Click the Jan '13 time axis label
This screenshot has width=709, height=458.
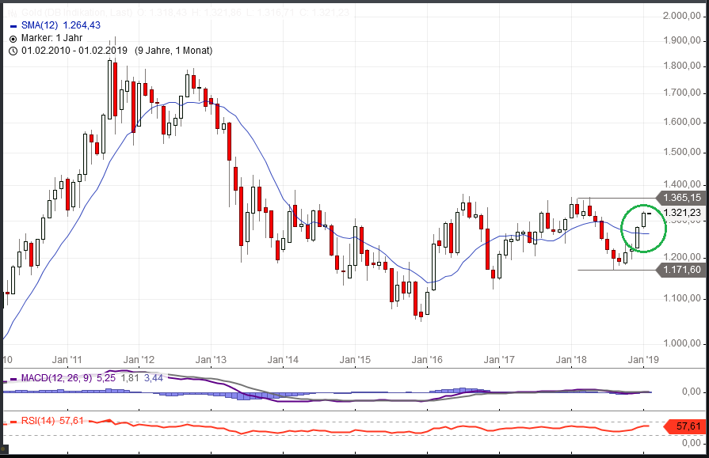[x=211, y=360]
